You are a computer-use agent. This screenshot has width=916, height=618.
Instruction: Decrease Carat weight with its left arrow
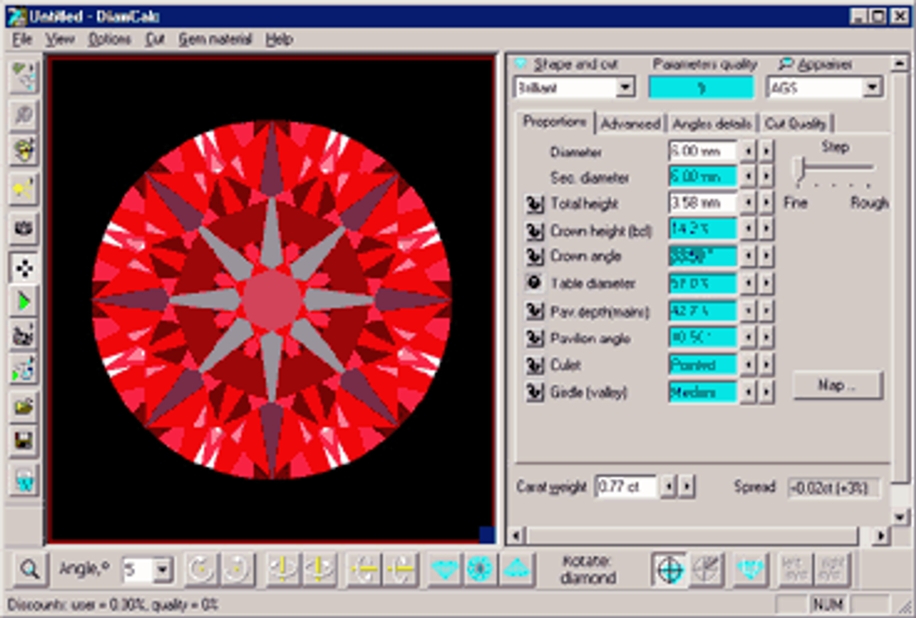[669, 486]
